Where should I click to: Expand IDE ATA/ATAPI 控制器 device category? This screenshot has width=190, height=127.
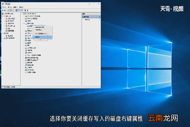point(24,16)
